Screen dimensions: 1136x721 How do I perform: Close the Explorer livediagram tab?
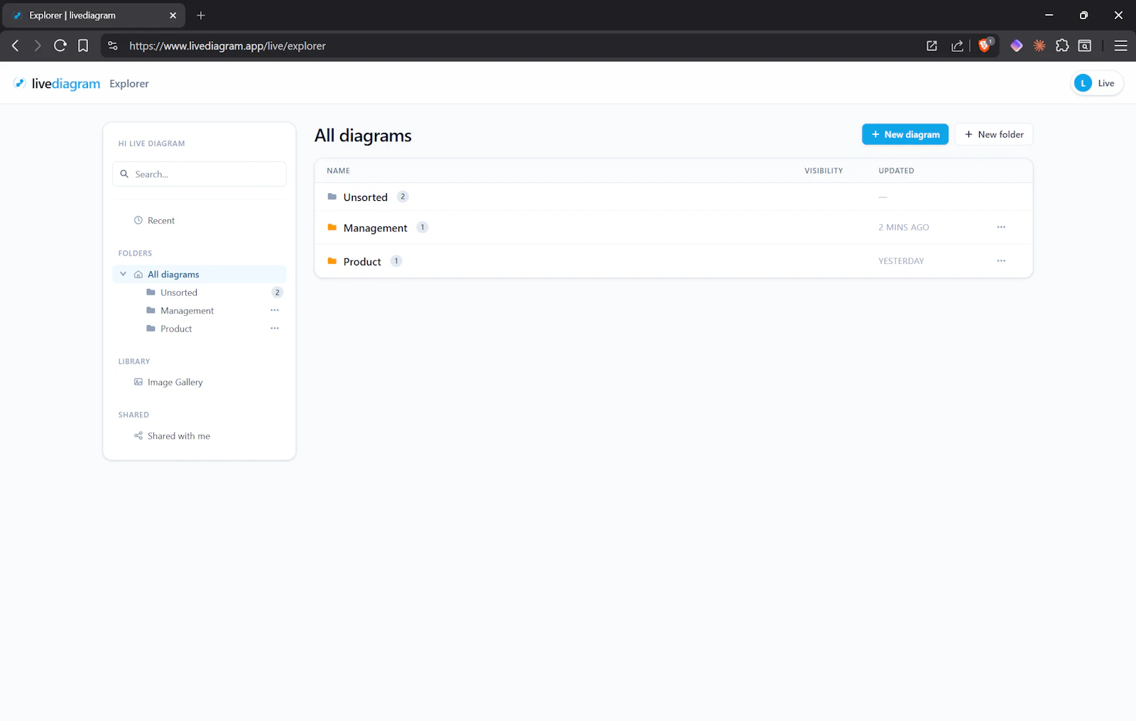click(x=173, y=15)
